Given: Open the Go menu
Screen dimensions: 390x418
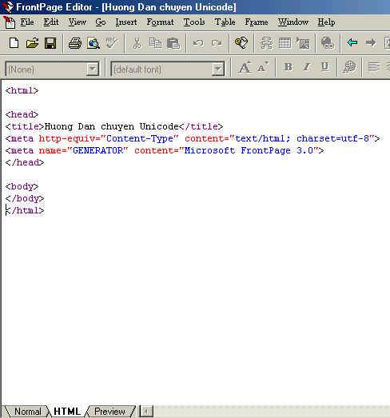Looking at the screenshot, I should pyautogui.click(x=101, y=22).
